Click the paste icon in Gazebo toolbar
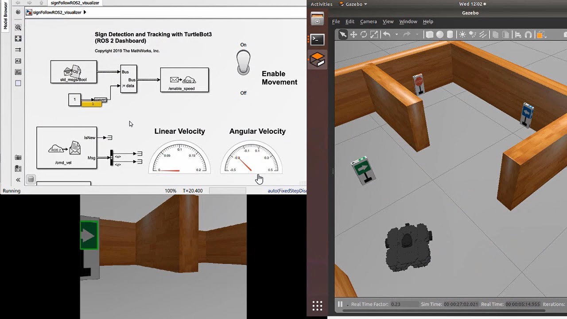Image resolution: width=567 pixels, height=319 pixels. point(505,35)
